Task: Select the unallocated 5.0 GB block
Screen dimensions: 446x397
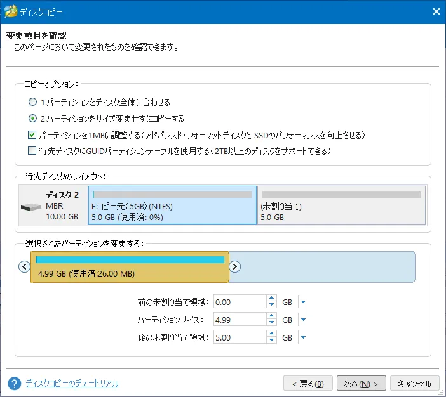Action: click(x=341, y=205)
